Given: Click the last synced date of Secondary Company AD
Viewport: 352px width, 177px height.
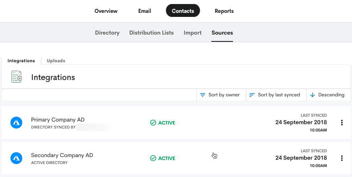Looking at the screenshot, I should point(301,158).
